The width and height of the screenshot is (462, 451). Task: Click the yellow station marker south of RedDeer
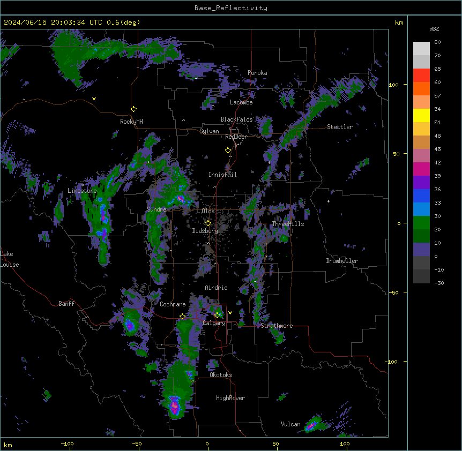(x=228, y=150)
